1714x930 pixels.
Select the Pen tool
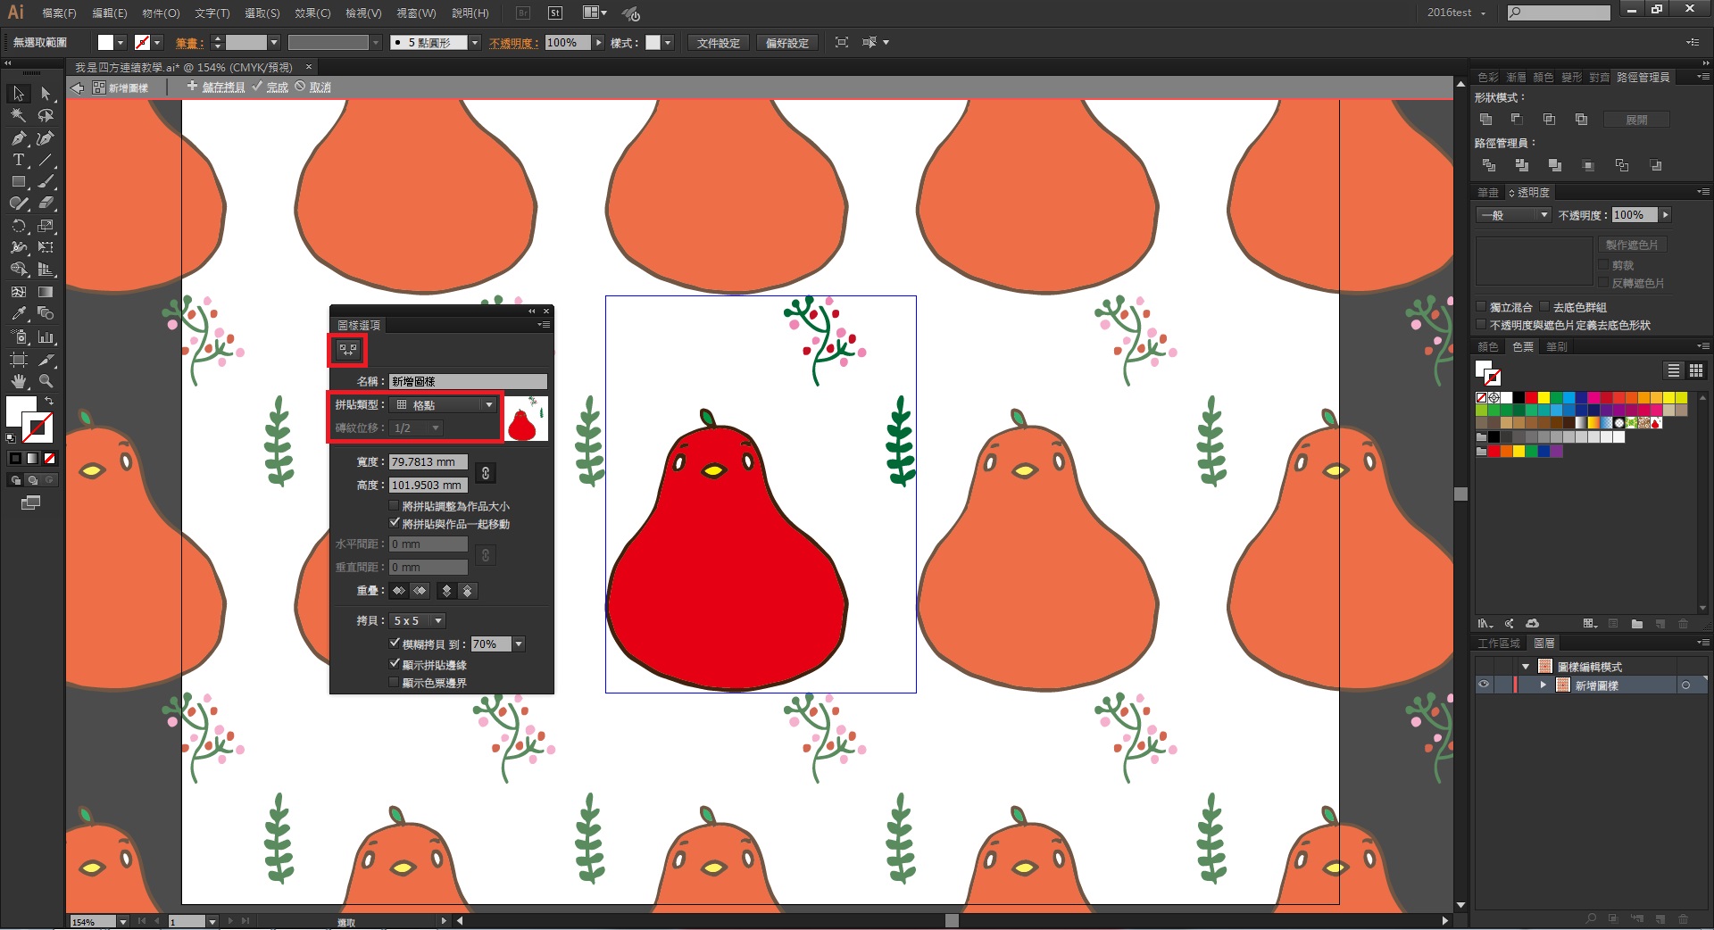click(x=18, y=138)
